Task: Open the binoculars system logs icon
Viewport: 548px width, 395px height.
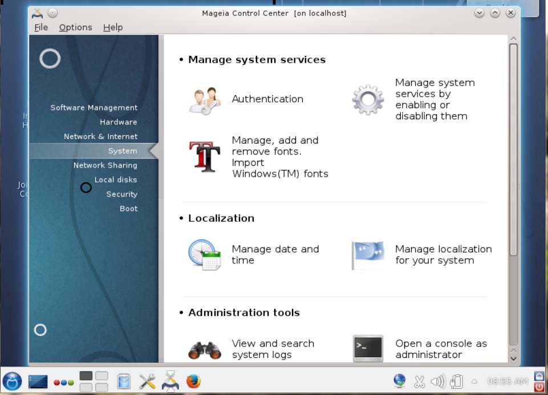Action: (x=205, y=349)
